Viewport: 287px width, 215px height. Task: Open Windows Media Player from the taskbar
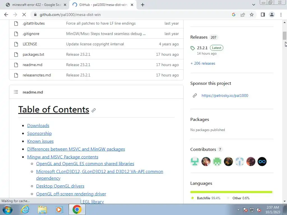[x=59, y=209]
